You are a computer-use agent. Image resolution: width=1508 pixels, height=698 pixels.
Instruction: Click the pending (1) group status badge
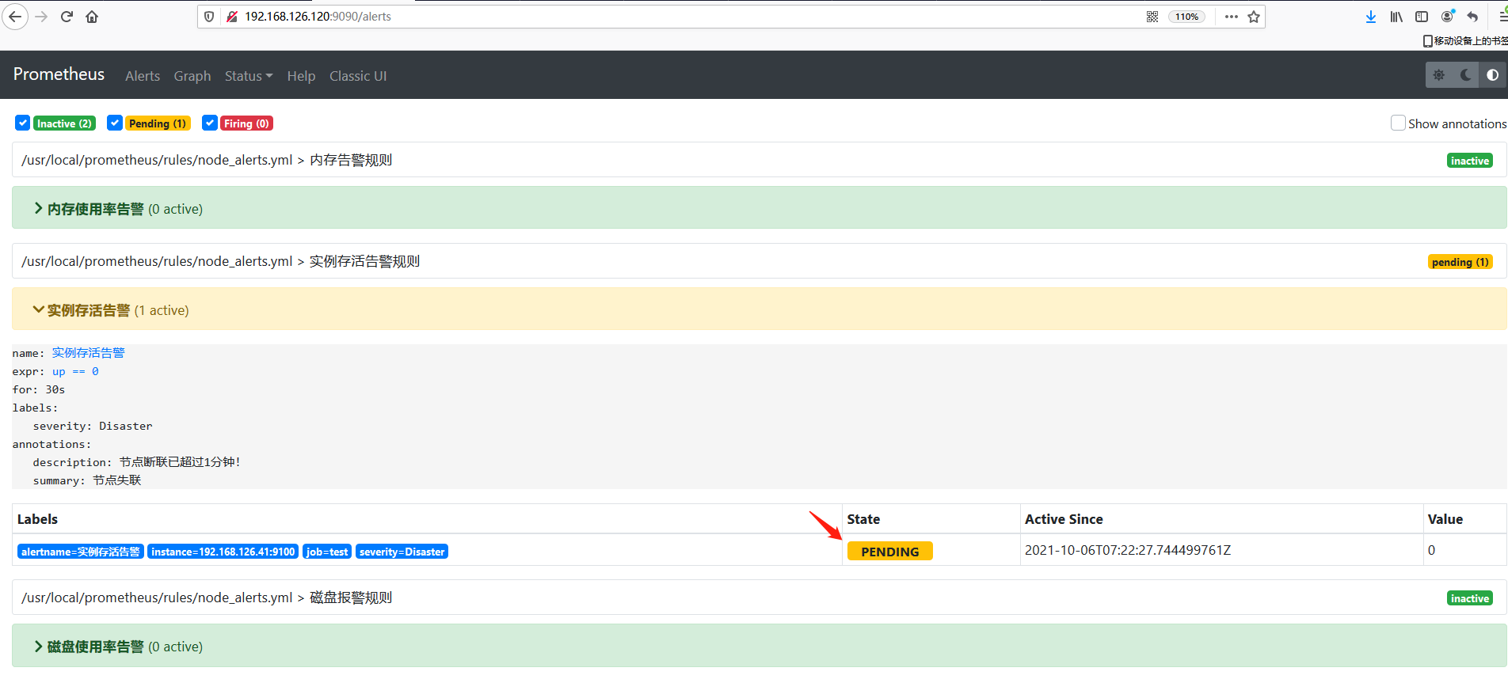[1460, 262]
